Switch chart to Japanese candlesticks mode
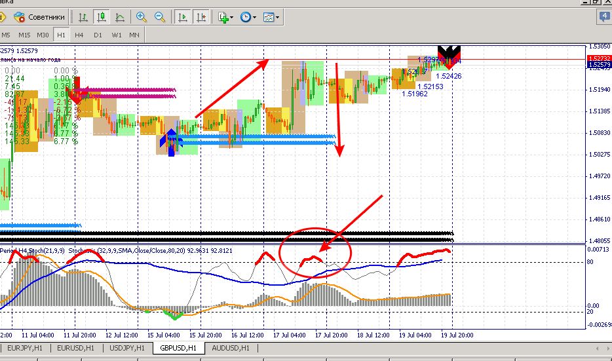612x361 pixels. pos(102,17)
